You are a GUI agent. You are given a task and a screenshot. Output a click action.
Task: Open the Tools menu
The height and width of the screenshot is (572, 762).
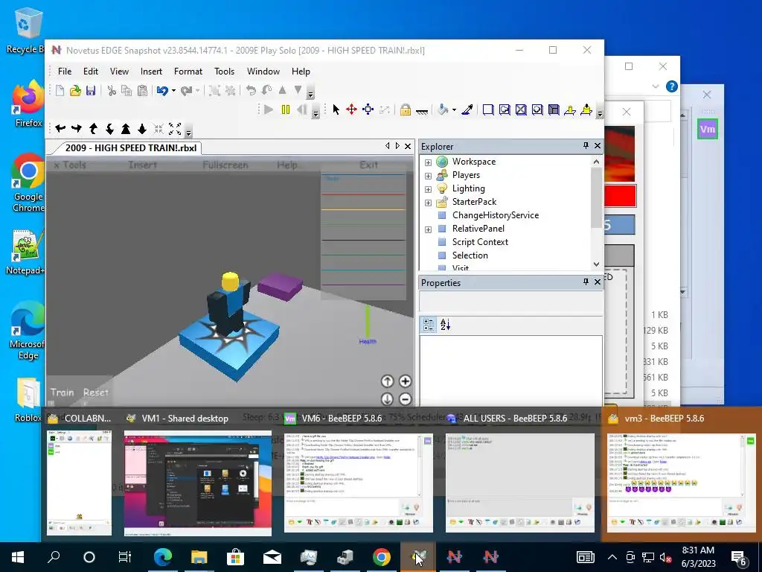(224, 71)
